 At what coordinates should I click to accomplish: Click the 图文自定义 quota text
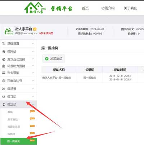[132, 29]
